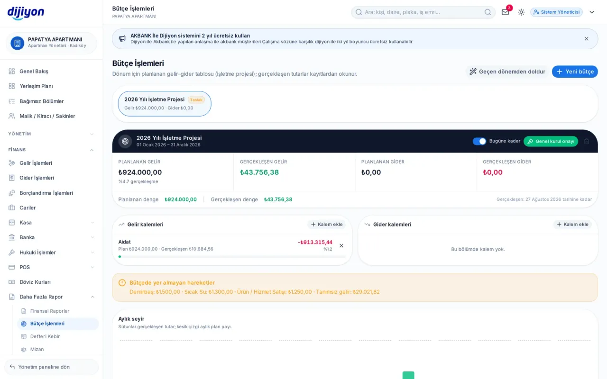Screen dimensions: 607x379
Task: Open Malik / Kiracı / Sakinler
Action: pyautogui.click(x=51, y=116)
